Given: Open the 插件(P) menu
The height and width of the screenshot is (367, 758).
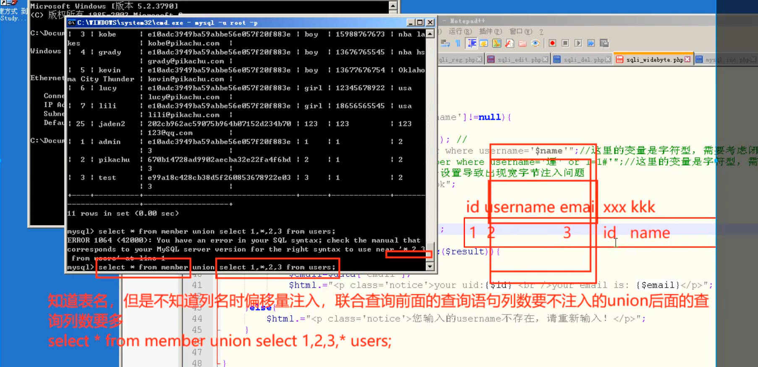Looking at the screenshot, I should (x=490, y=31).
